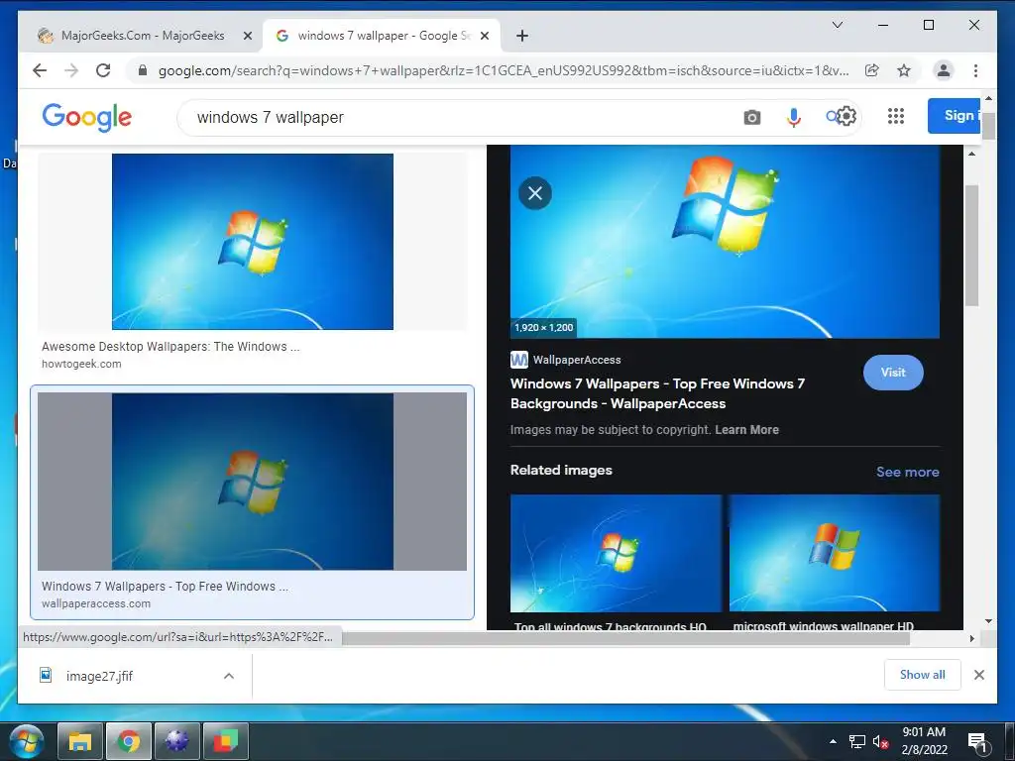Click the page's right-edge vertical scrollbar
This screenshot has height=761, width=1015.
coord(988,126)
